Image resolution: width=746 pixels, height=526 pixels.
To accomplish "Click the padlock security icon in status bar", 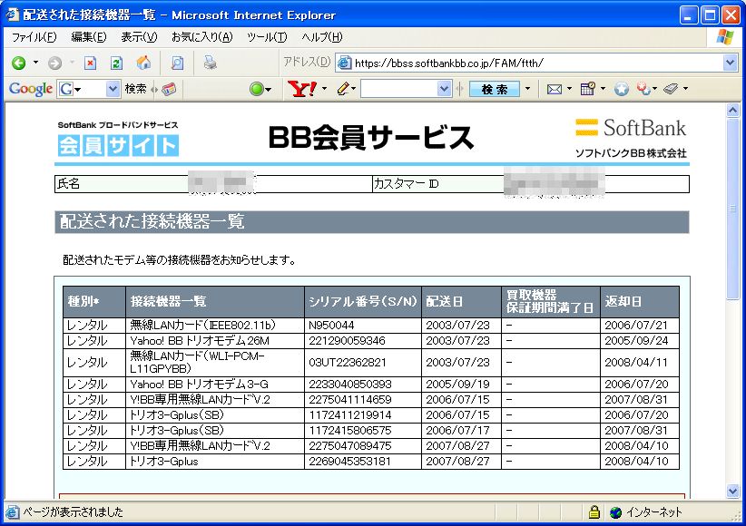I will pos(594,512).
